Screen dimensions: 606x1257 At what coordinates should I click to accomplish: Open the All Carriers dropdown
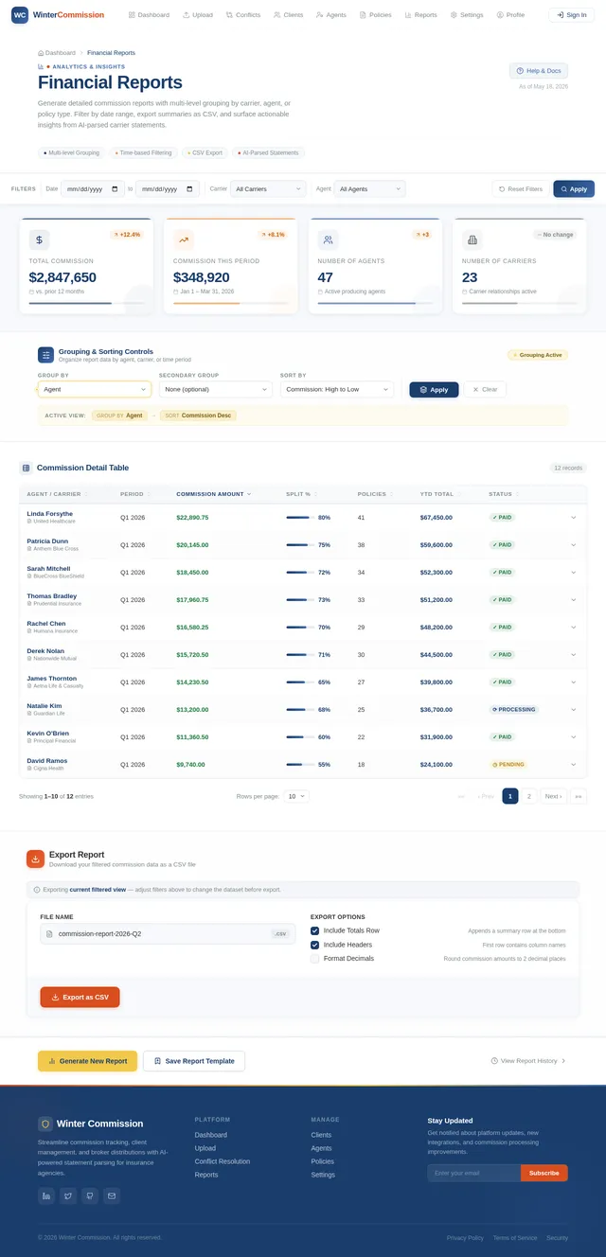(x=269, y=189)
